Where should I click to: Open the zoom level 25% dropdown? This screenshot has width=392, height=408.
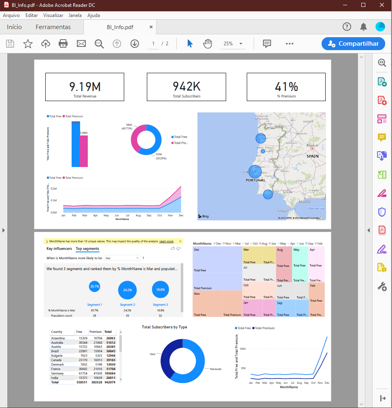point(233,44)
